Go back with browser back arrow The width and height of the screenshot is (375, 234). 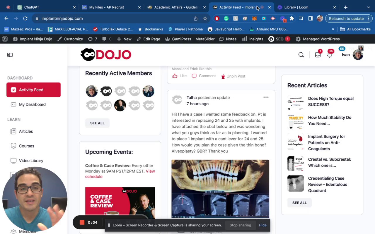coord(6,18)
